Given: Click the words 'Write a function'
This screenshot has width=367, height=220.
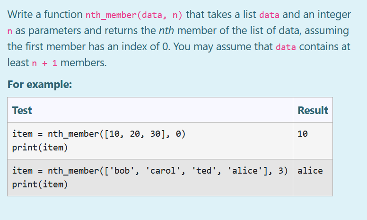Looking at the screenshot, I should [x=45, y=15].
